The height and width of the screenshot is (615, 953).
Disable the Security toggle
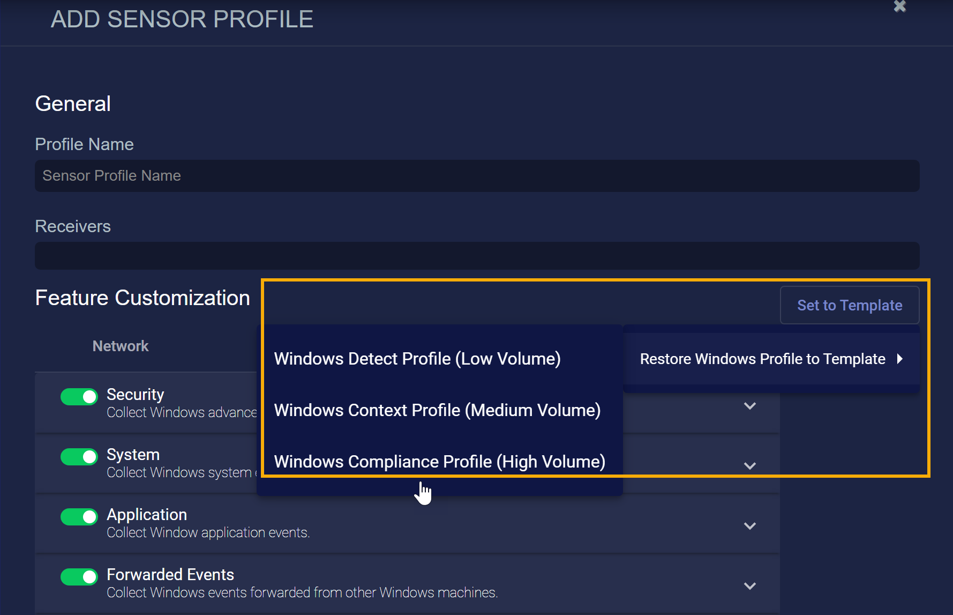pos(79,397)
